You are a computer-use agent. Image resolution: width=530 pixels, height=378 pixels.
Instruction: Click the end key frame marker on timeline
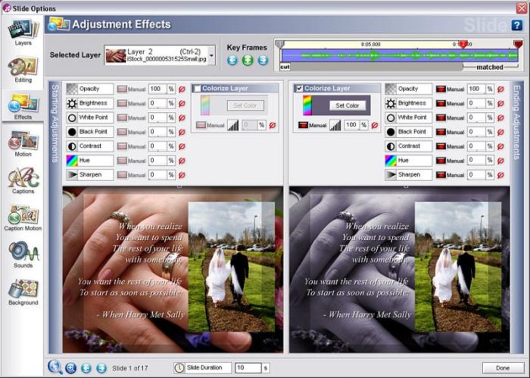pyautogui.click(x=518, y=44)
